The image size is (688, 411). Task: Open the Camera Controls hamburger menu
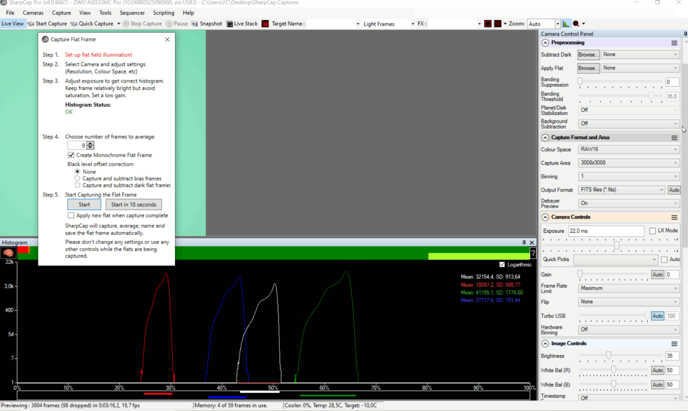[674, 217]
